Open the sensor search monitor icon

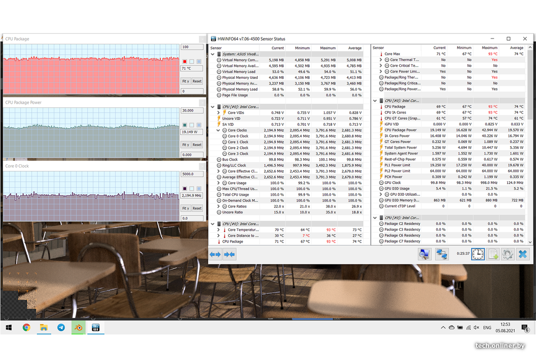[x=424, y=254]
